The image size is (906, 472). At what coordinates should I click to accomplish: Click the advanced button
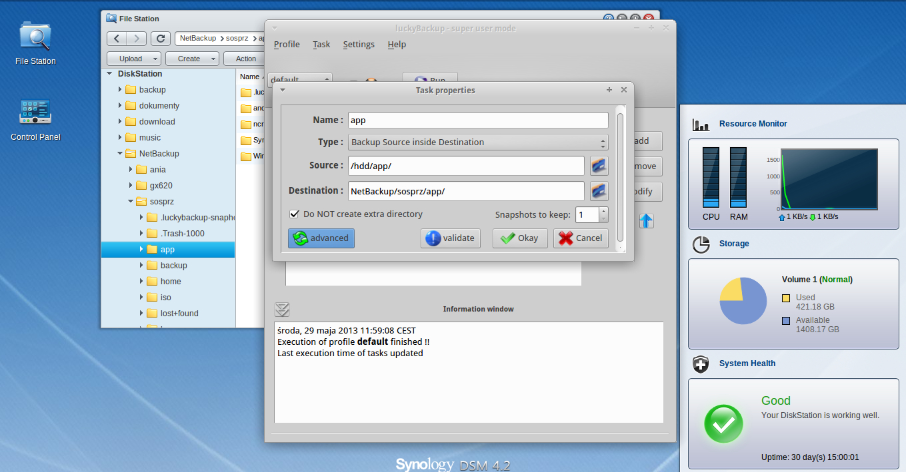point(321,238)
